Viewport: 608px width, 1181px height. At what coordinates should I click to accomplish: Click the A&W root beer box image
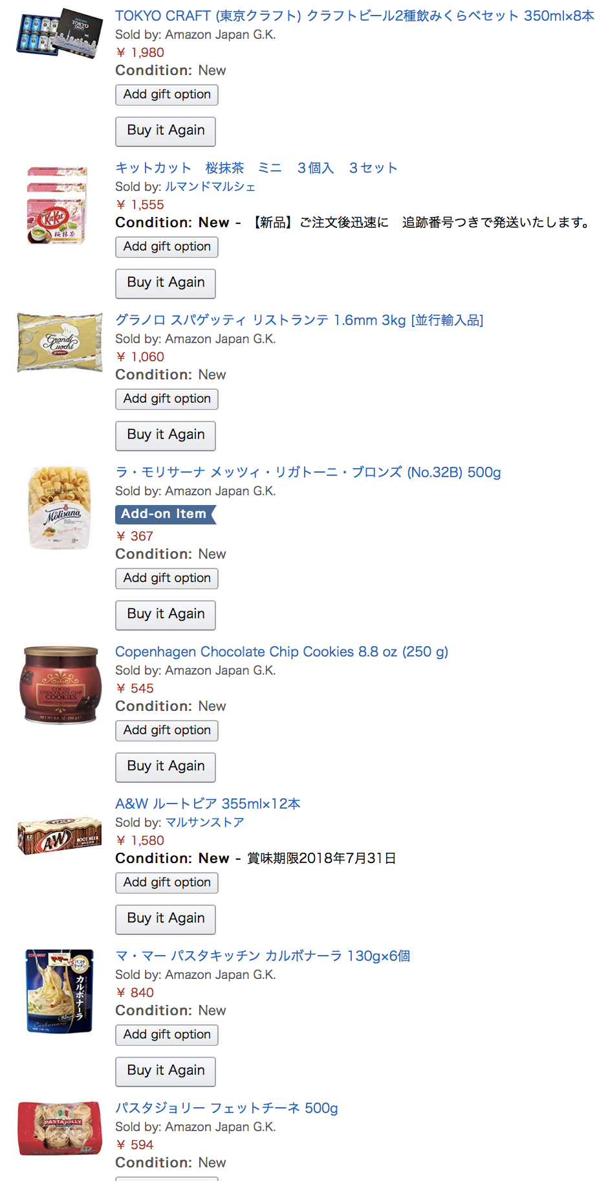pyautogui.click(x=60, y=837)
